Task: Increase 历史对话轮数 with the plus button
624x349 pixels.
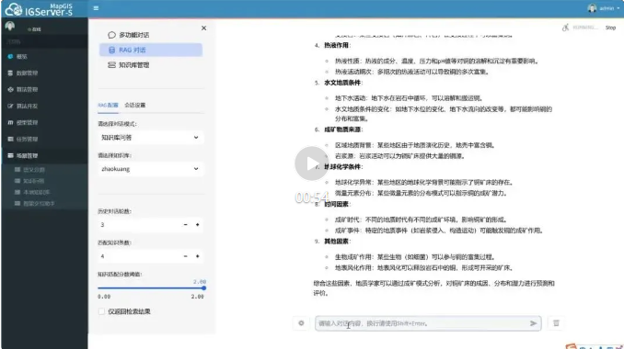Action: pos(197,225)
